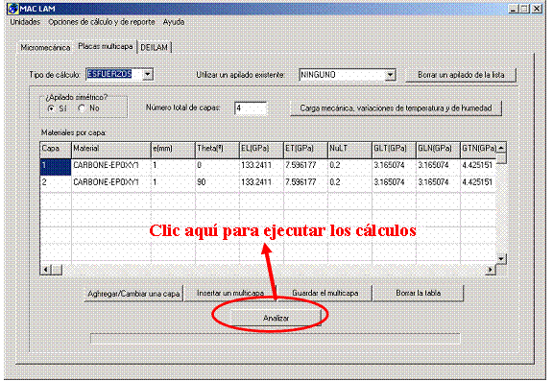
Task: Run calculations with the Analizar button
Action: click(x=276, y=318)
